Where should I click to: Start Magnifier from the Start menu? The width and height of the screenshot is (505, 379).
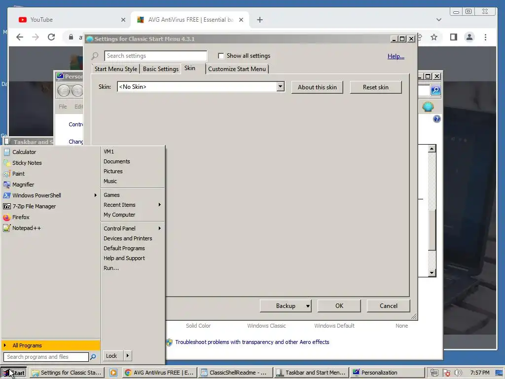[x=51, y=185]
